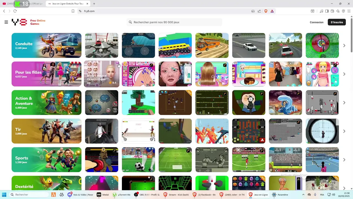Expand the Pour les filles row's right arrow
The image size is (353, 199).
pos(344,74)
